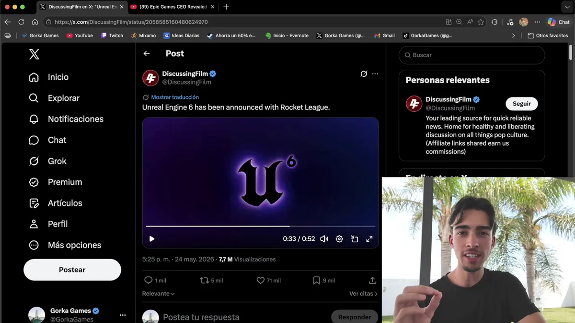Image resolution: width=575 pixels, height=323 pixels.
Task: Click the Grok icon on the post header
Action: [364, 74]
